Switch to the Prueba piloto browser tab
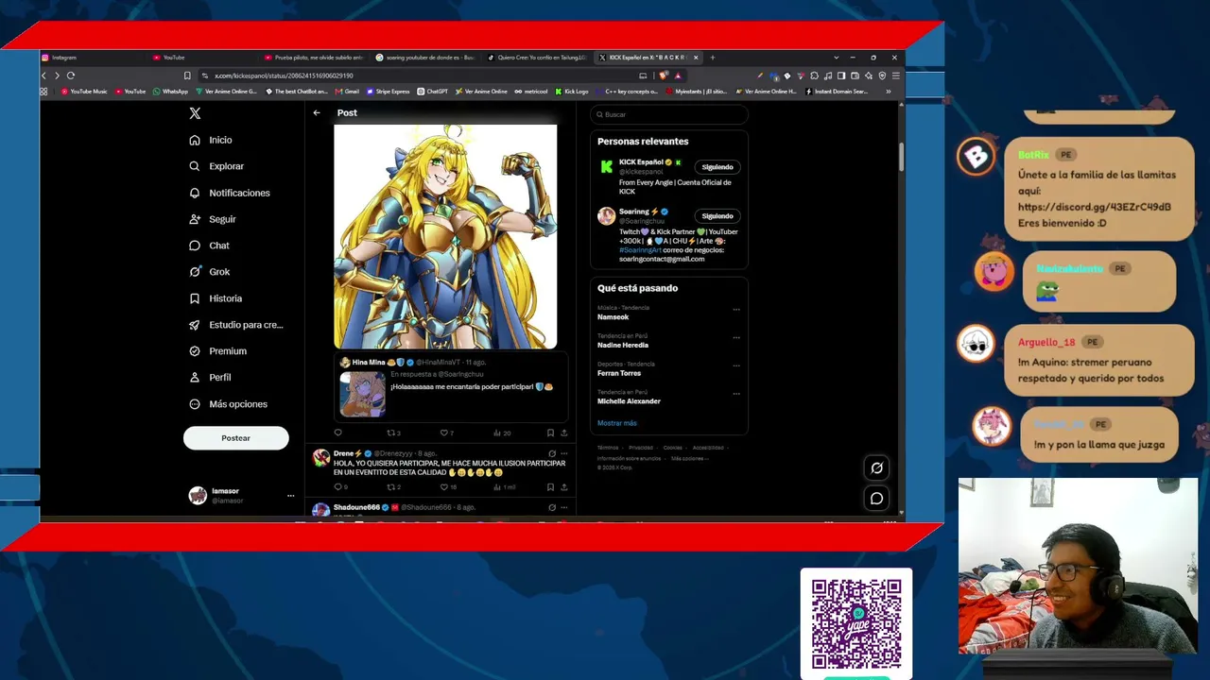This screenshot has height=680, width=1210. click(316, 58)
